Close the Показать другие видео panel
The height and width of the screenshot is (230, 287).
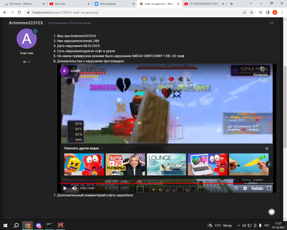pos(267,148)
